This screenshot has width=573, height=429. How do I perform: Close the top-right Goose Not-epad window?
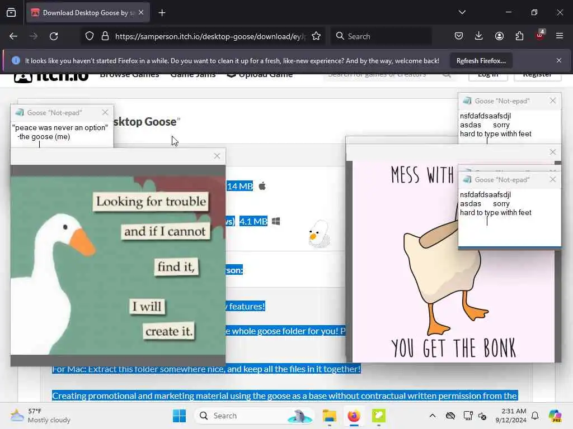[x=553, y=101]
